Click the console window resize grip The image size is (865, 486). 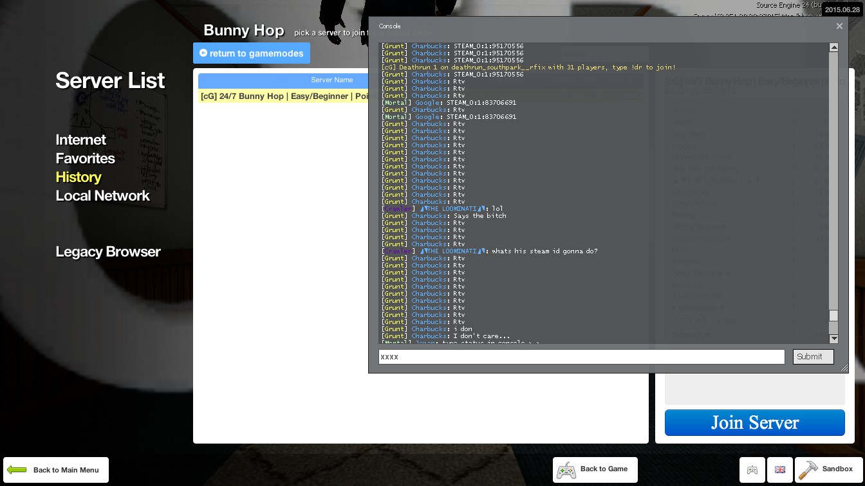[x=844, y=368]
